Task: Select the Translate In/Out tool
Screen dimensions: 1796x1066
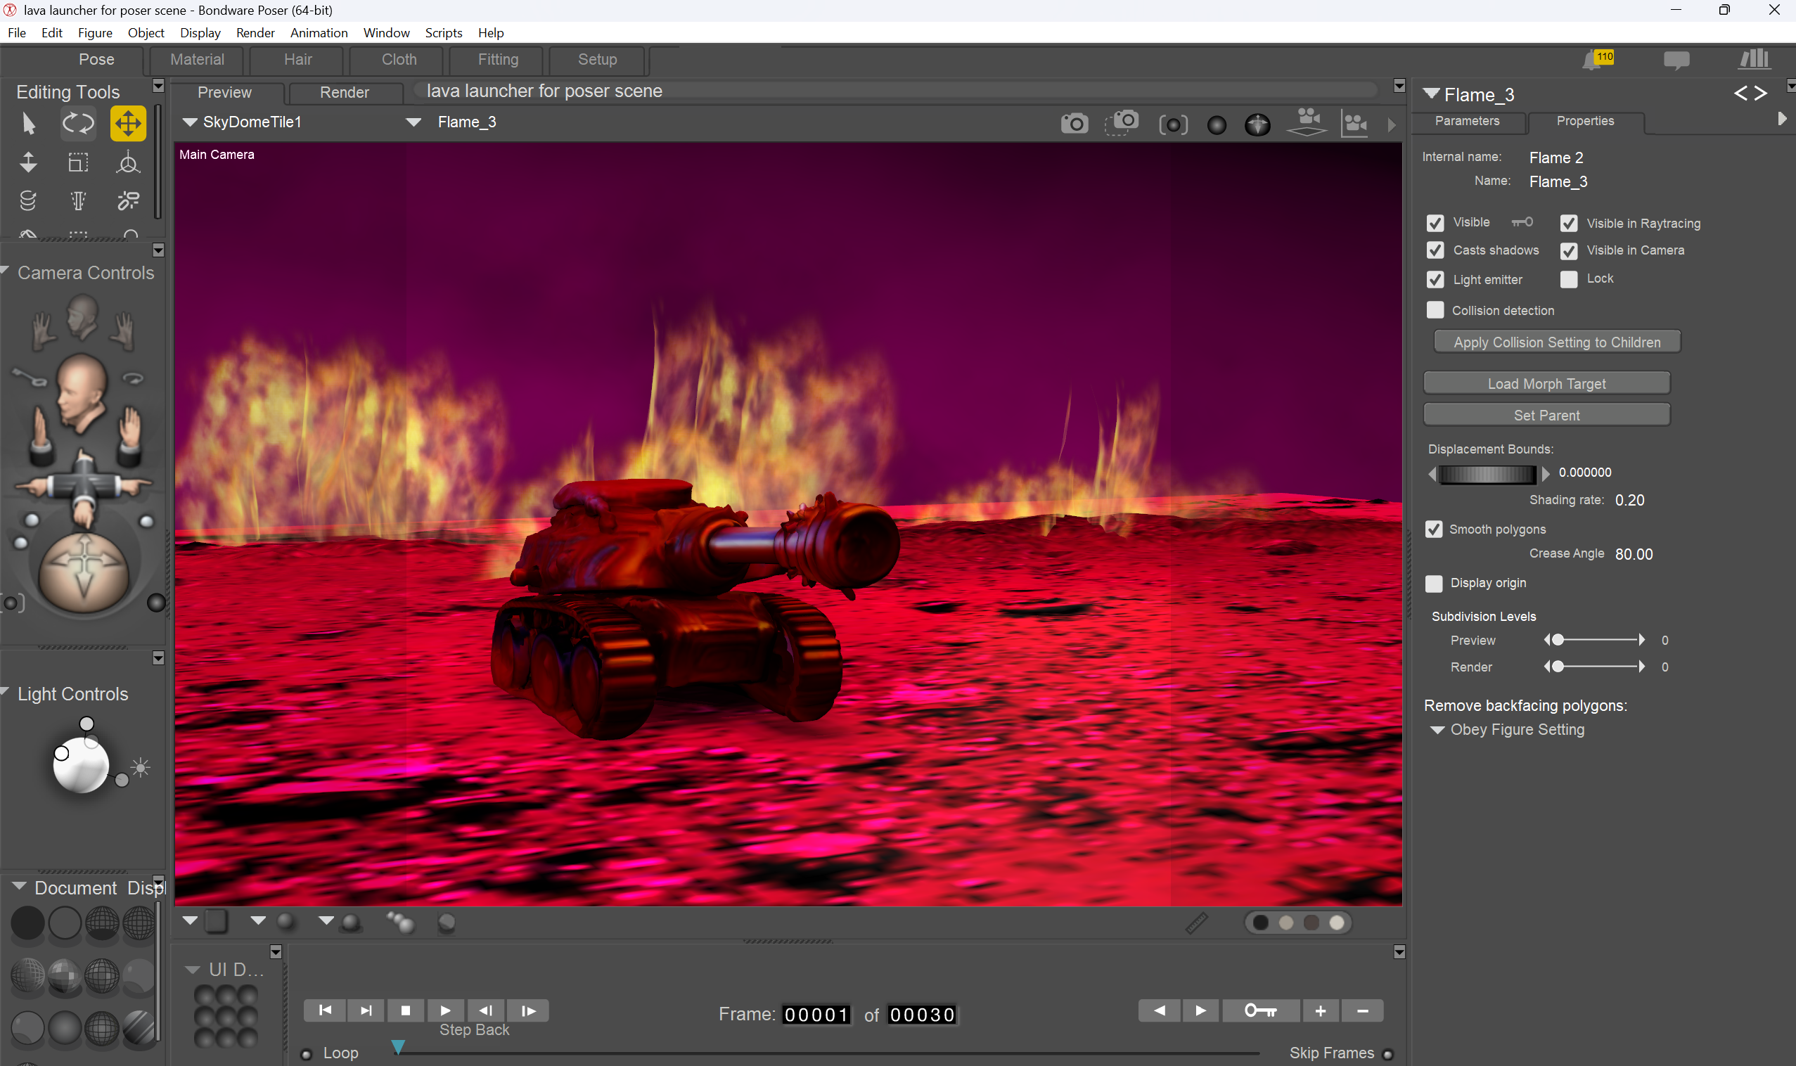Action: coord(28,162)
